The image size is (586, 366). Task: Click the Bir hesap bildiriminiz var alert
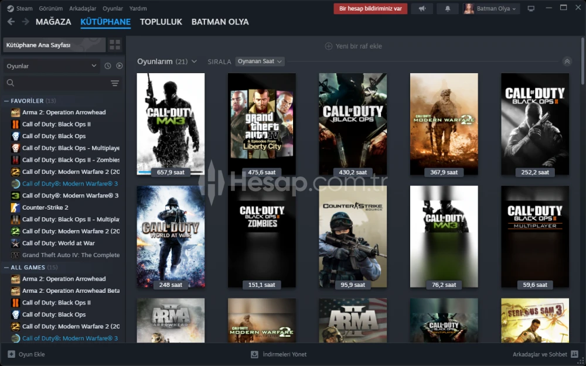click(x=370, y=8)
